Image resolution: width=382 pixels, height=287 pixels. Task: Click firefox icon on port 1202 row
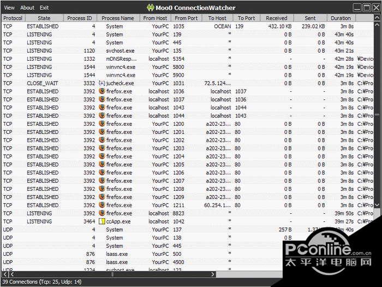click(102, 140)
